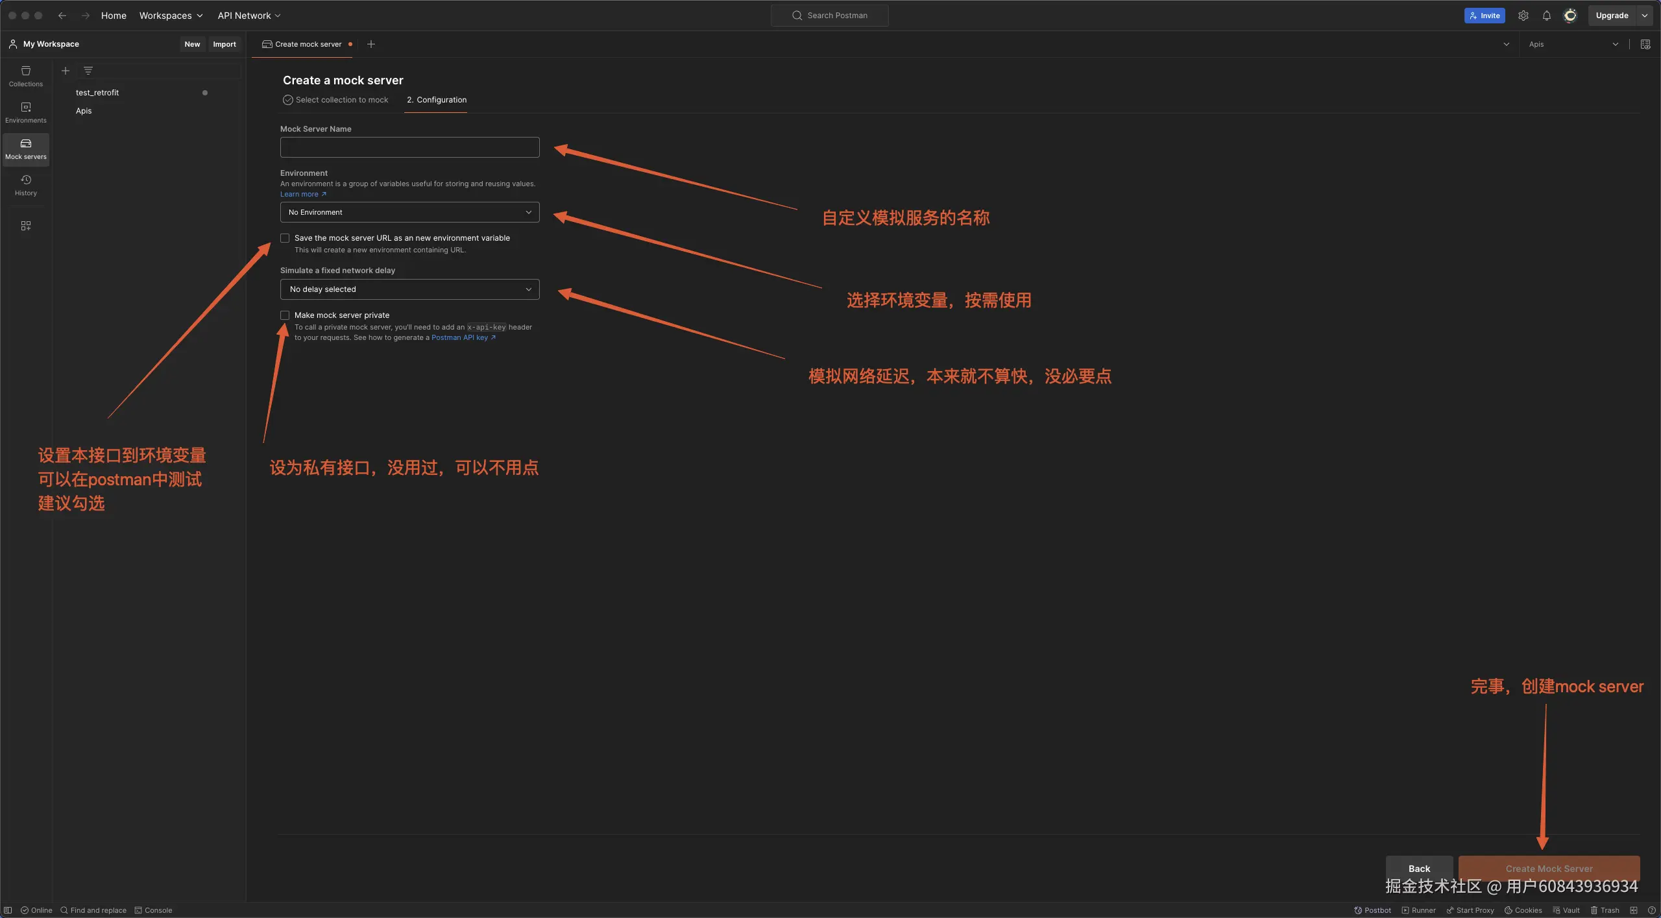Image resolution: width=1661 pixels, height=918 pixels.
Task: Open the Collections sidebar panel
Action: pos(25,76)
